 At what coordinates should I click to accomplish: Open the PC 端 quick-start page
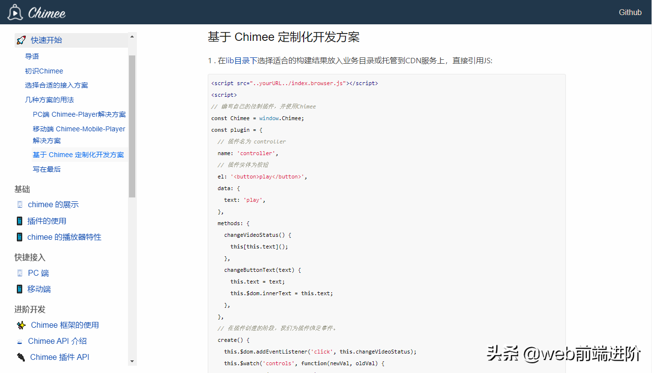pos(38,273)
